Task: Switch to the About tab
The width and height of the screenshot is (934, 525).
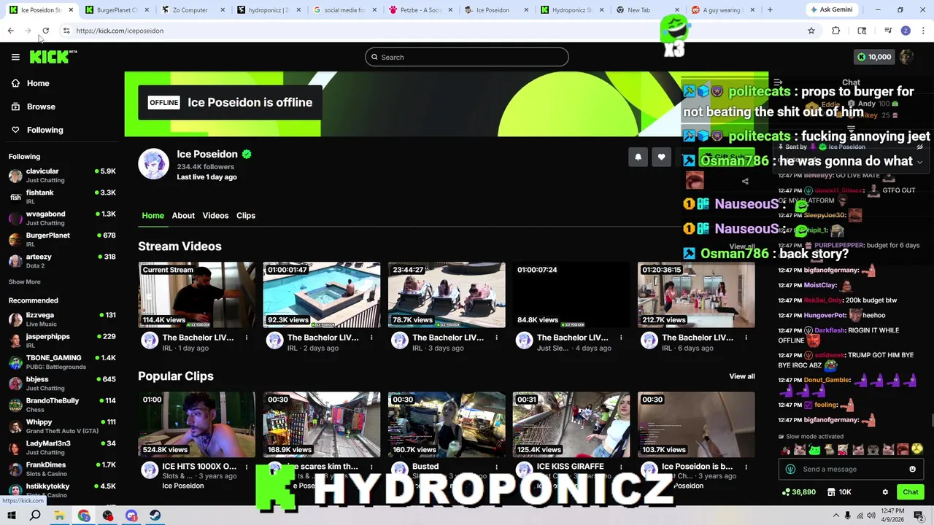Action: coord(183,215)
